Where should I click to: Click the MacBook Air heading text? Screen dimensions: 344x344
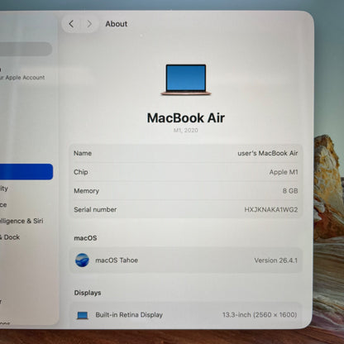point(186,118)
